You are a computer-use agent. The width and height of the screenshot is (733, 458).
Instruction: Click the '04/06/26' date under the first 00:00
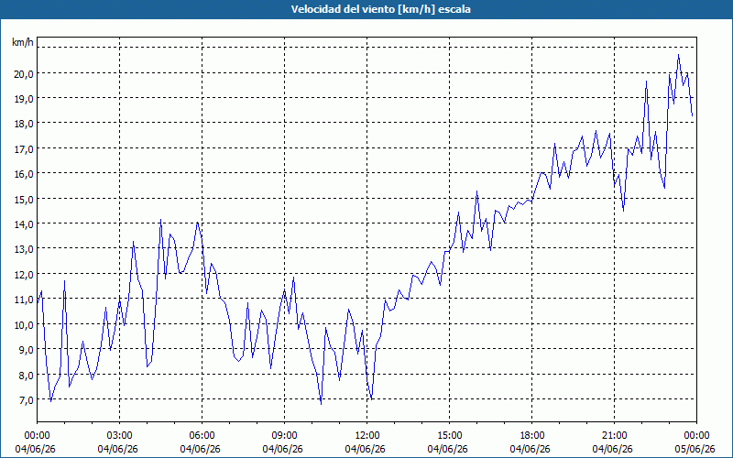pos(35,449)
